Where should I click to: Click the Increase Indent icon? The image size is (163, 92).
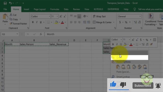tap(89, 22)
